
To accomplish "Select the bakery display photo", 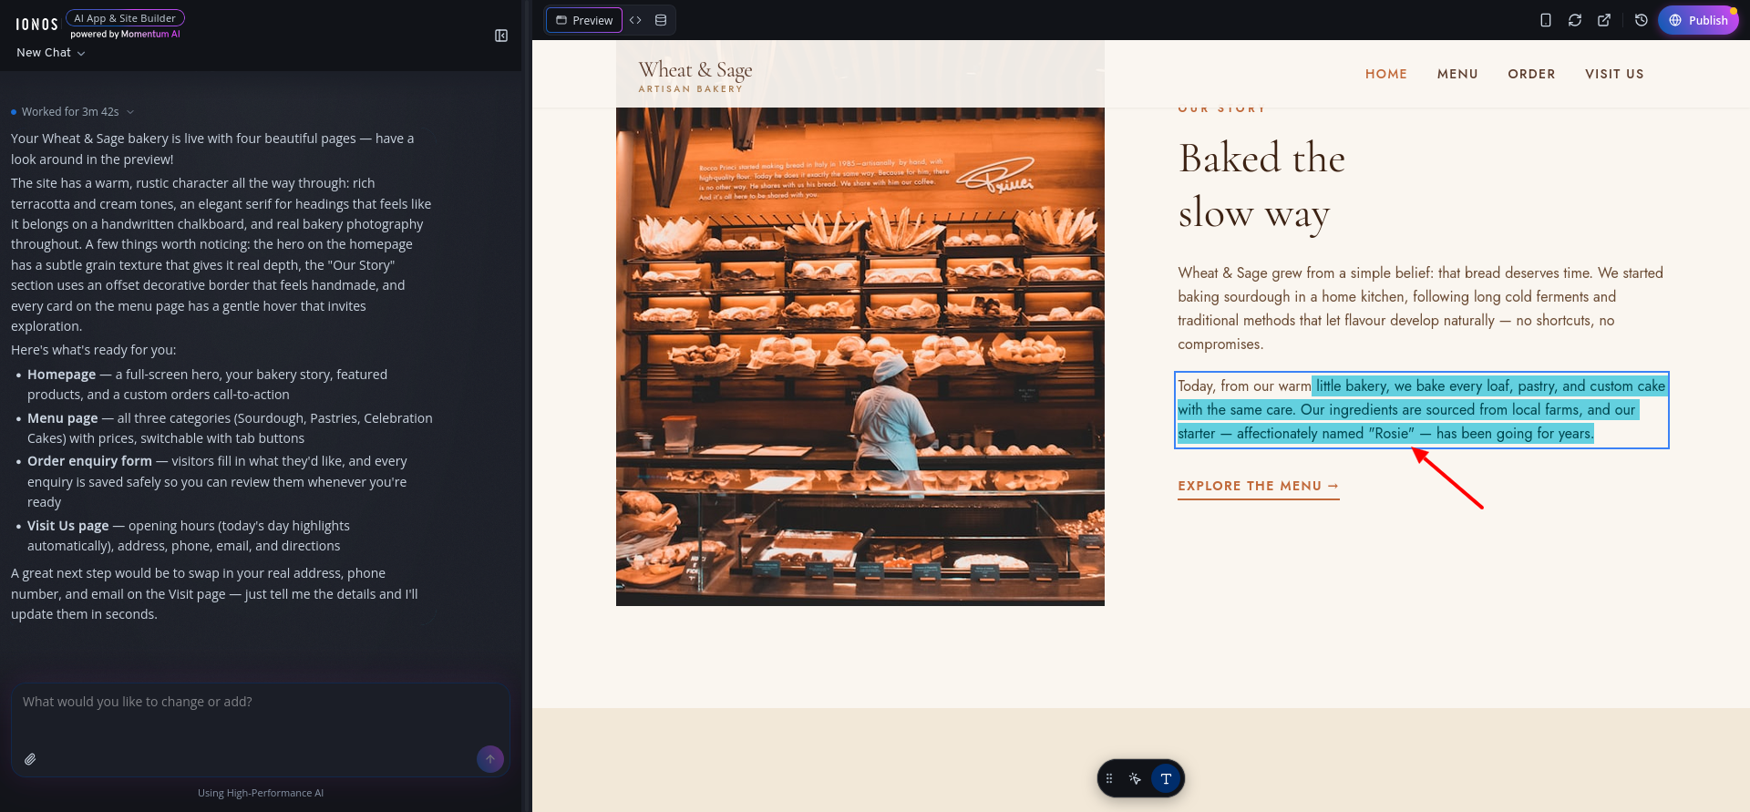I will click(x=860, y=356).
